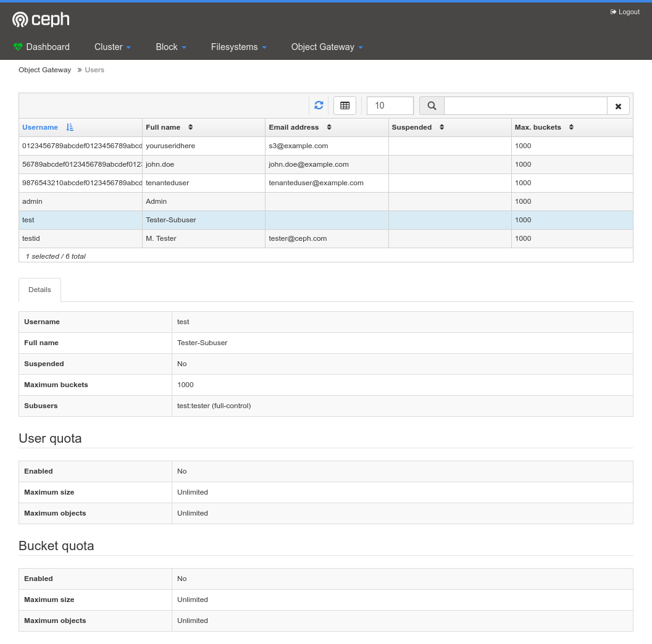Click the heartbeat icon next to Dashboard
This screenshot has width=652, height=644.
(x=18, y=46)
